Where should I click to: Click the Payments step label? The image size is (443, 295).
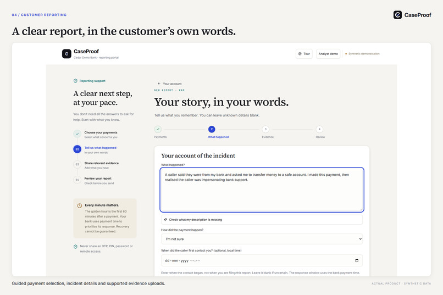click(x=160, y=137)
